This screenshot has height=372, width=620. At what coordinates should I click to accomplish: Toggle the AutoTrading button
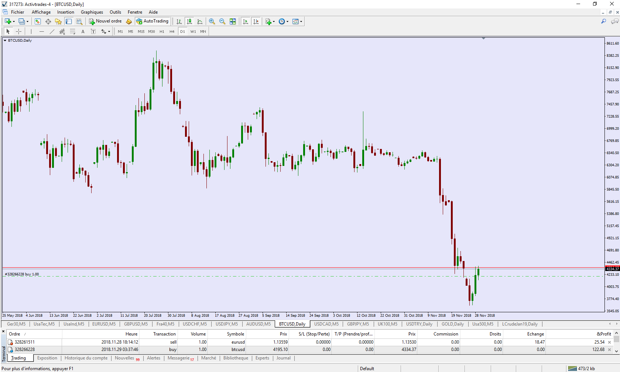152,21
